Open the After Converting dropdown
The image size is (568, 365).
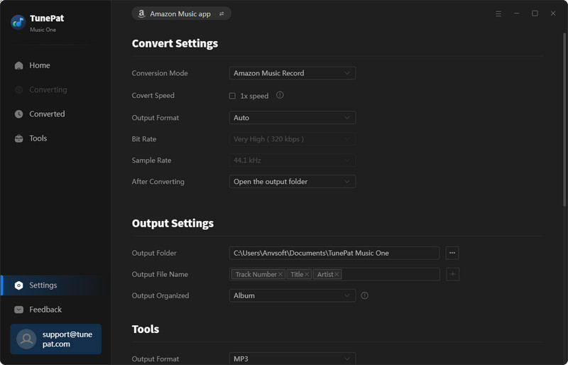293,182
